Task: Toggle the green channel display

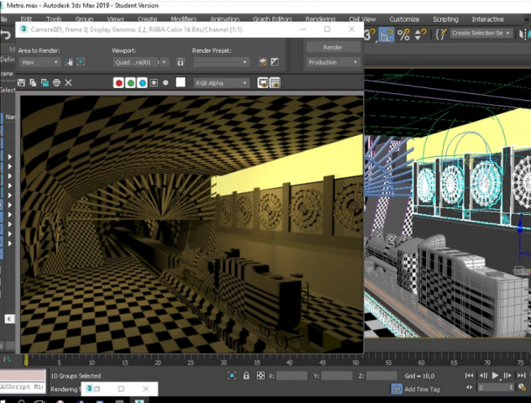Action: [x=130, y=83]
